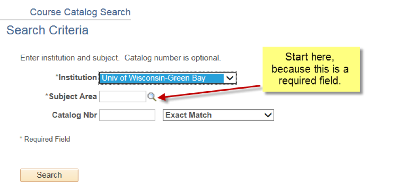Viewport: 412px width, 193px height.
Task: Click the Catalog Nbr field label
Action: 75,115
